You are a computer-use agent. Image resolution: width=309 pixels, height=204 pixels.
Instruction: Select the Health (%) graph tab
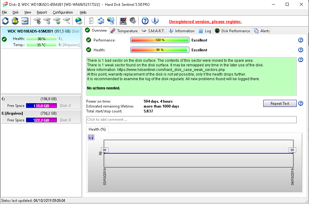(97, 129)
